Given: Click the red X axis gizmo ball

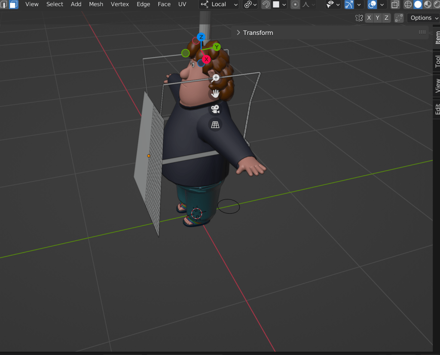Looking at the screenshot, I should pos(207,59).
